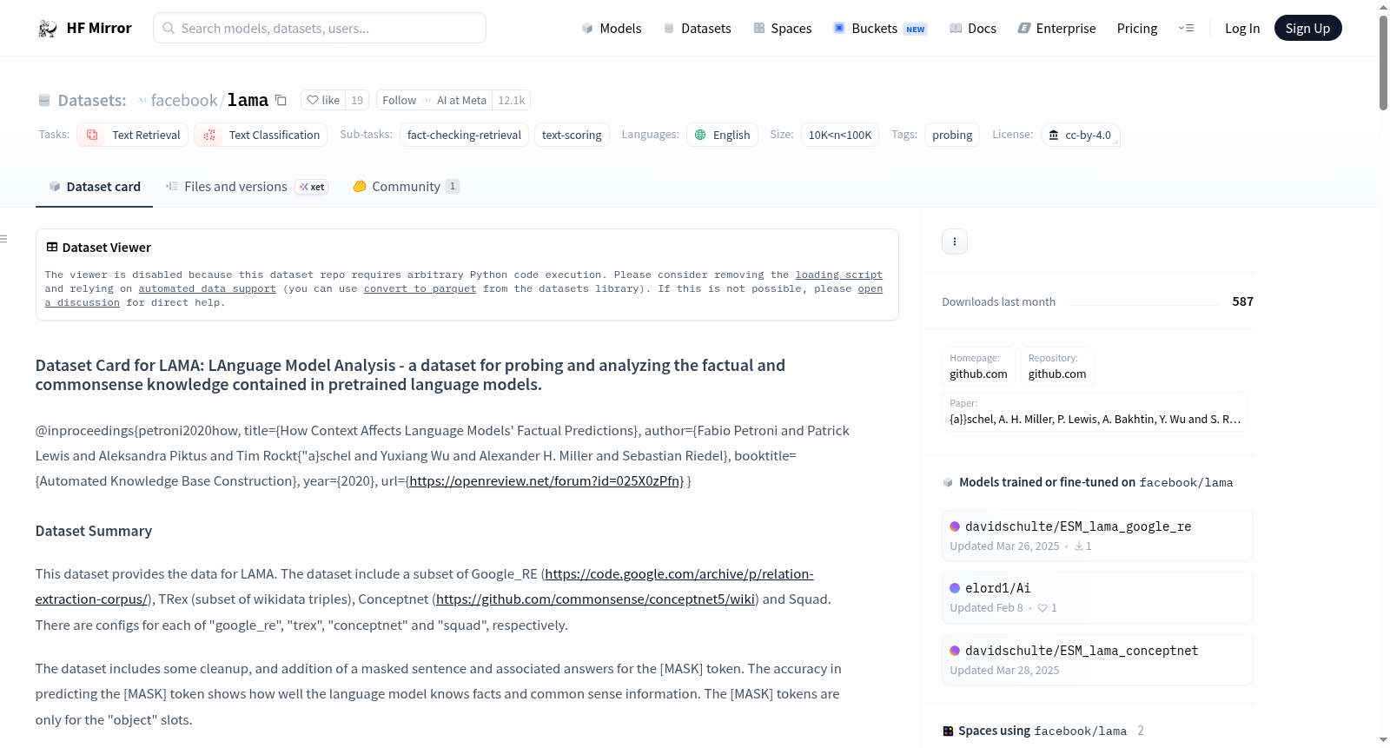Screen dimensions: 1390x748
Task: Open the Paper authors link
Action: point(1095,412)
